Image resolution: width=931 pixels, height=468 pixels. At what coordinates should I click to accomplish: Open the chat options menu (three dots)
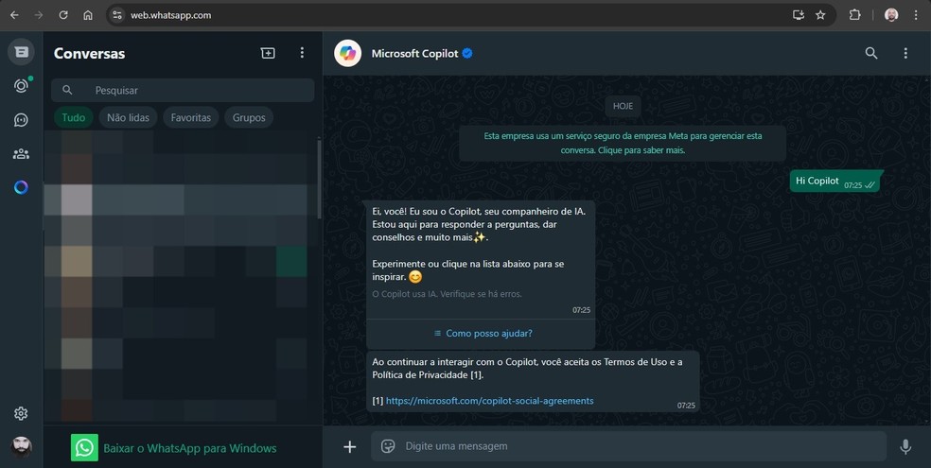905,53
